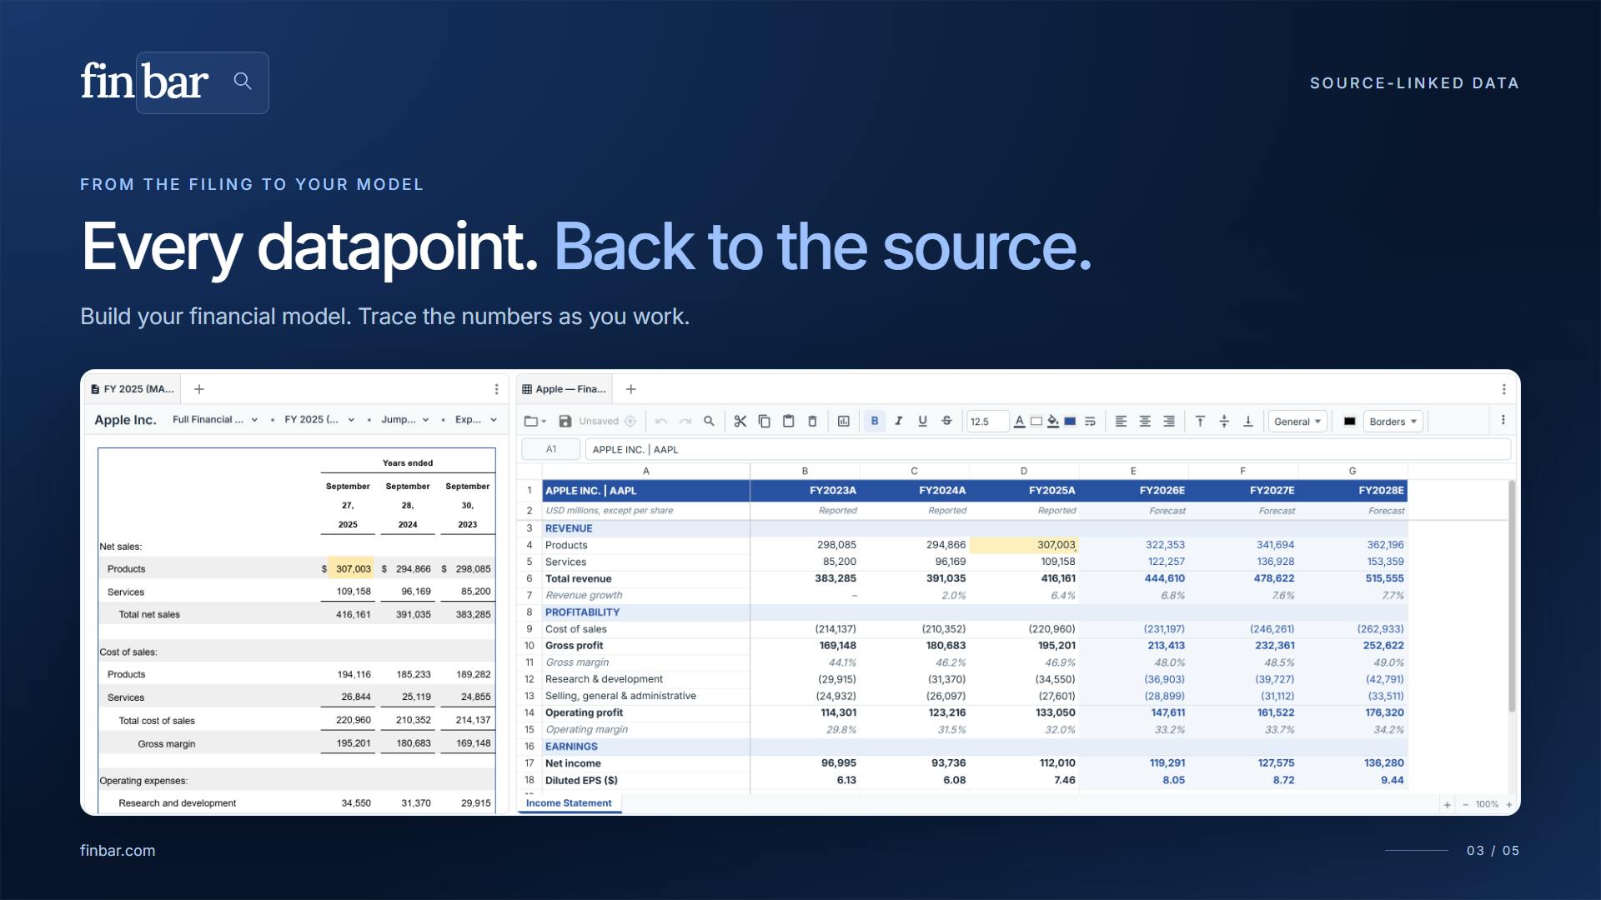The height and width of the screenshot is (900, 1601).
Task: Click the insert chart icon
Action: click(x=843, y=421)
